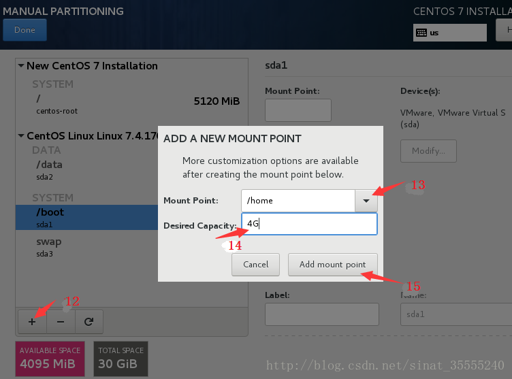This screenshot has height=379, width=512.
Task: Click Cancel in the dialog
Action: point(256,265)
